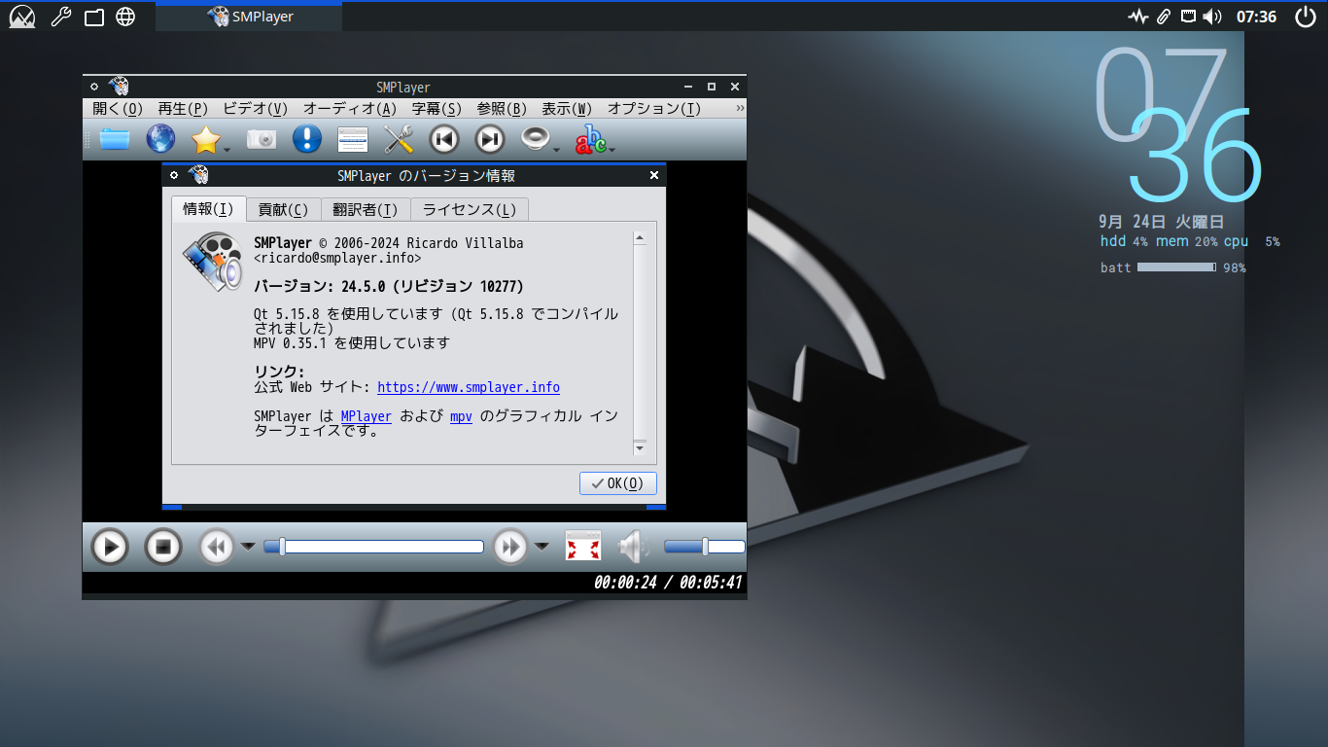Click the MPV 0.35.1 を使用しています line
The height and width of the screenshot is (747, 1328).
pos(352,343)
